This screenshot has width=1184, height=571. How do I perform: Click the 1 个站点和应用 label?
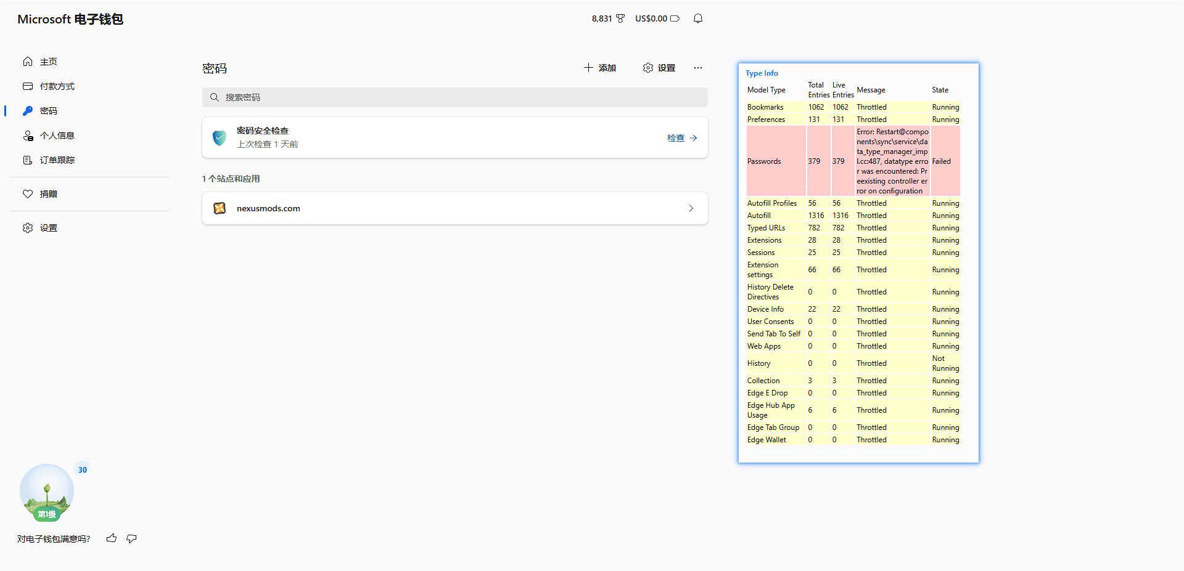click(x=231, y=179)
